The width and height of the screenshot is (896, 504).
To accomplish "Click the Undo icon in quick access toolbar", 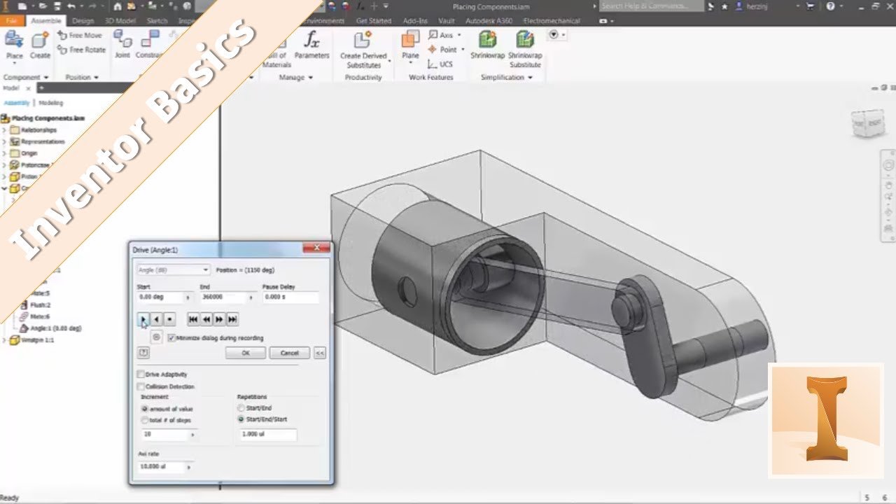I will tap(71, 6).
